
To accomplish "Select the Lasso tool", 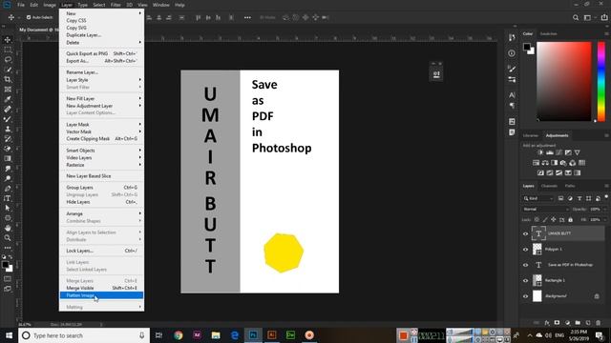I will (x=8, y=59).
